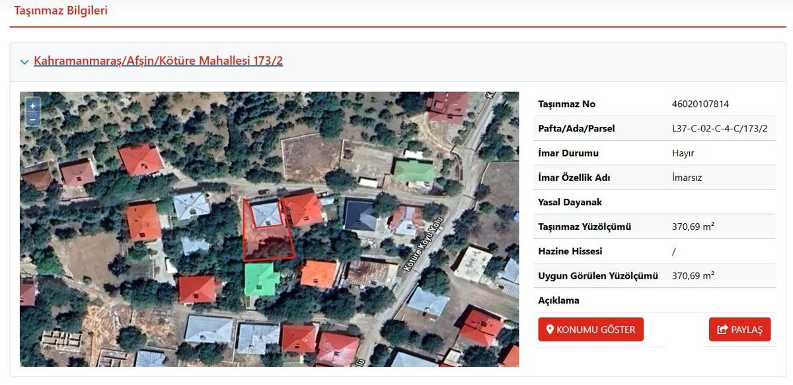793x385 pixels.
Task: Click the location pin icon in Konumu Göster
Action: tap(550, 330)
